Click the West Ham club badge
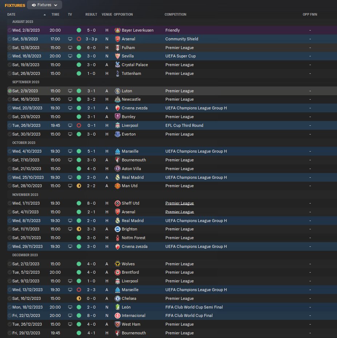The height and width of the screenshot is (338, 337). pyautogui.click(x=117, y=324)
